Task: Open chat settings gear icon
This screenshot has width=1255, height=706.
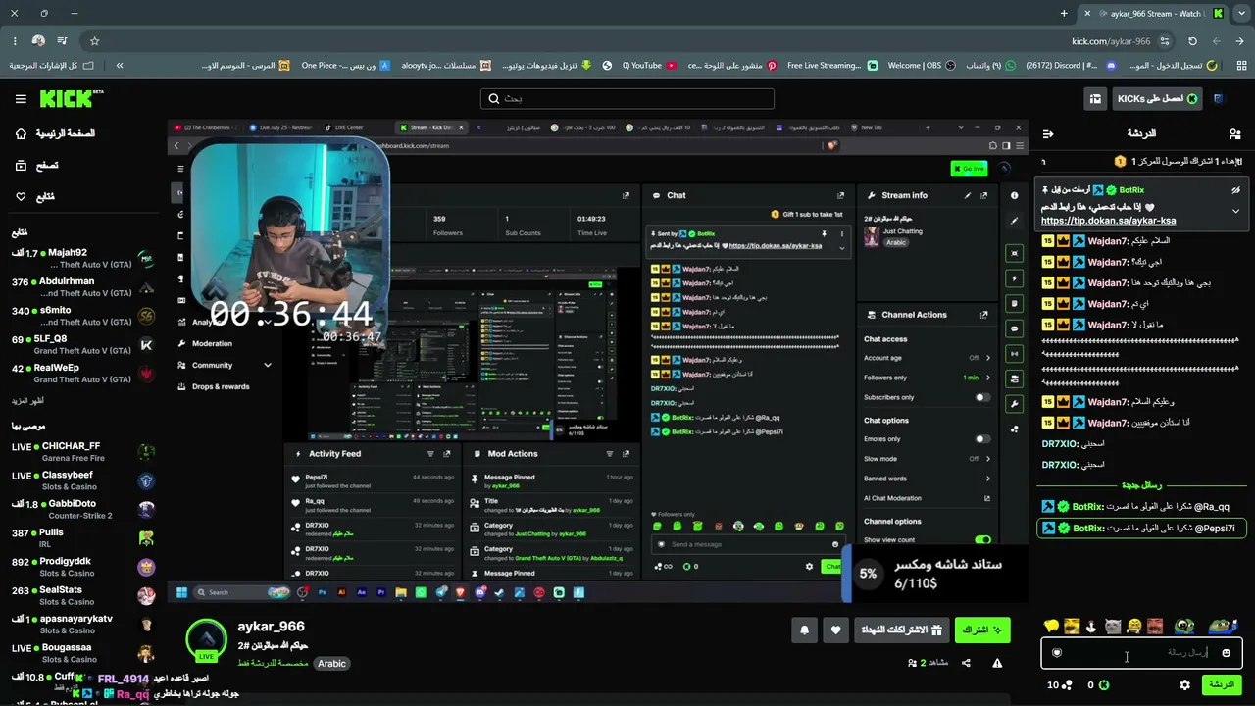Action: click(x=1184, y=684)
